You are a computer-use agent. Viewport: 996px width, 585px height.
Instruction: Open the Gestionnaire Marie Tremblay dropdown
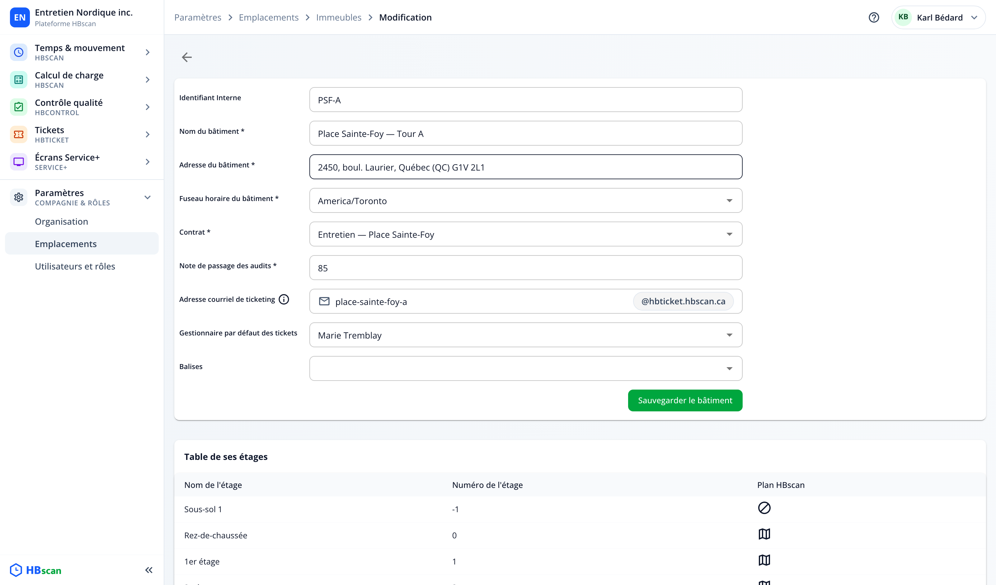(526, 335)
